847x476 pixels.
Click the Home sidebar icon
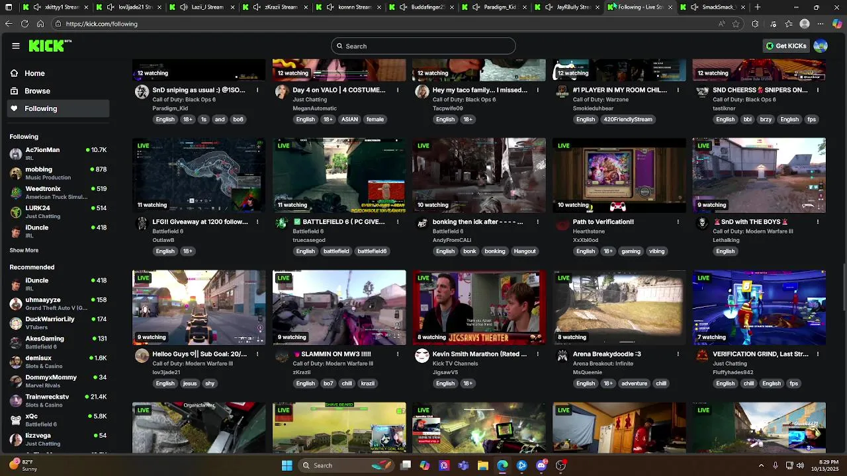pos(14,73)
